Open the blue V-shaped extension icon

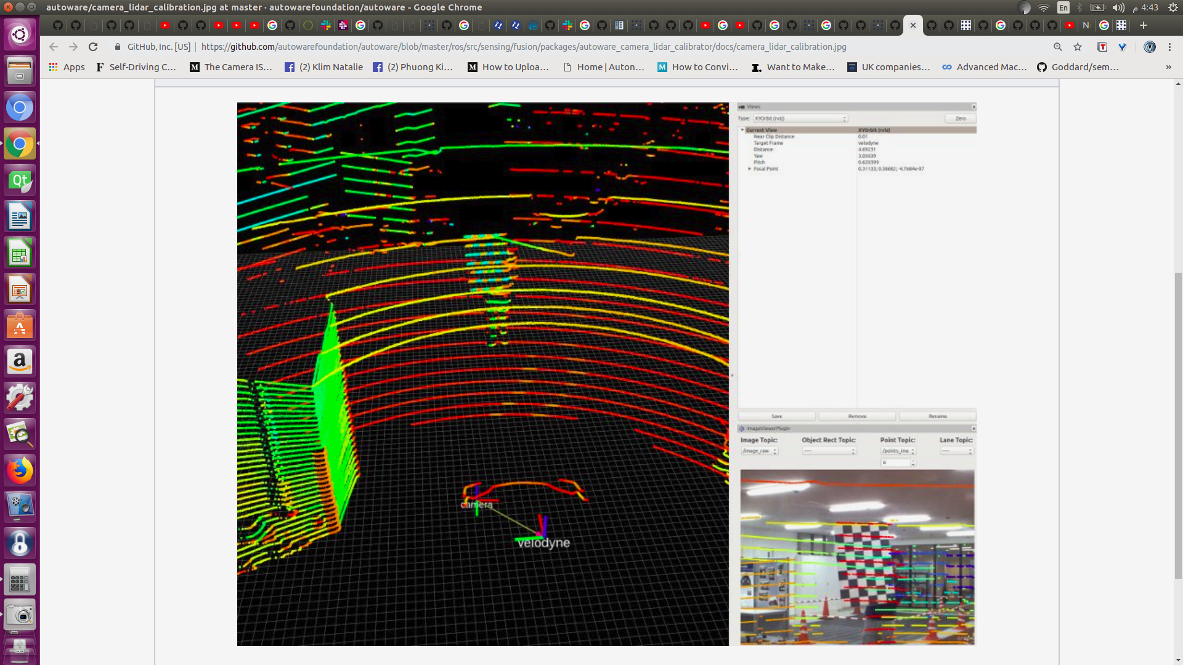[1123, 47]
